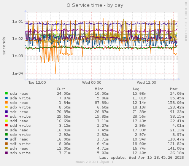Click the sdh write dark purple swatch

pyautogui.click(x=6, y=153)
